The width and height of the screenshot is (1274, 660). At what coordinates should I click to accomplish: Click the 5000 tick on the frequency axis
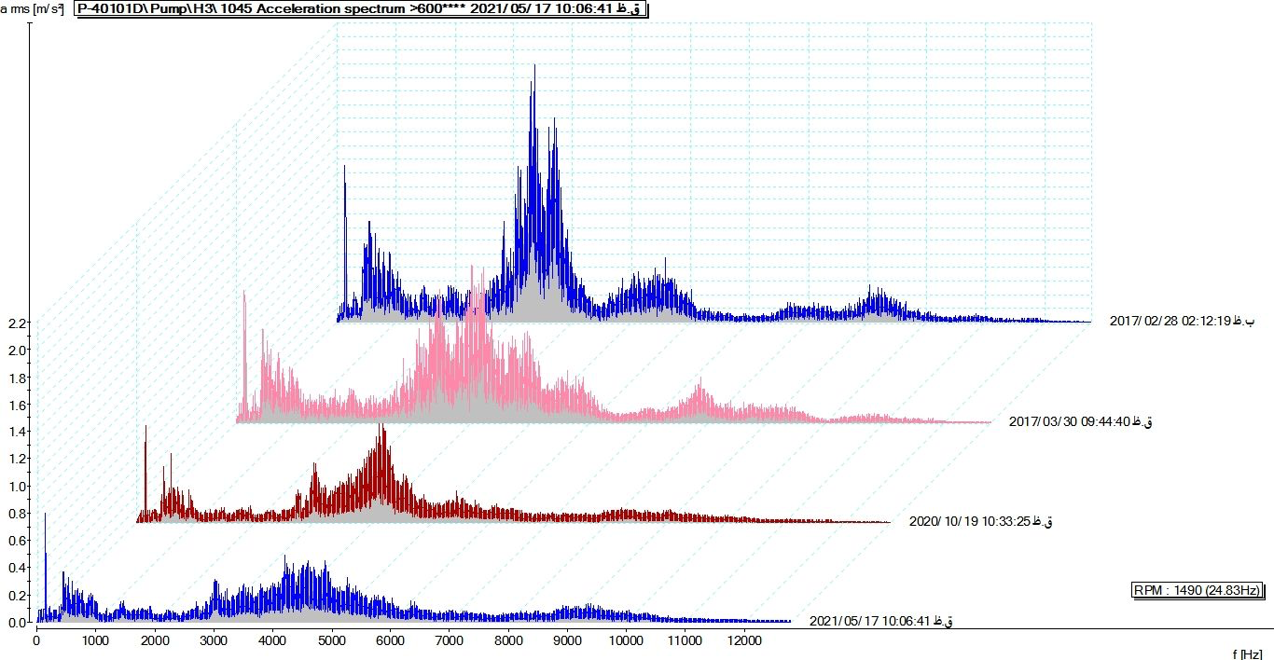point(331,639)
